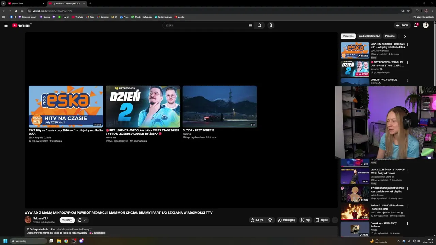This screenshot has height=245, width=436.
Task: Open notification settings dropdown next to Wesprzyj
Action: pyautogui.click(x=82, y=220)
